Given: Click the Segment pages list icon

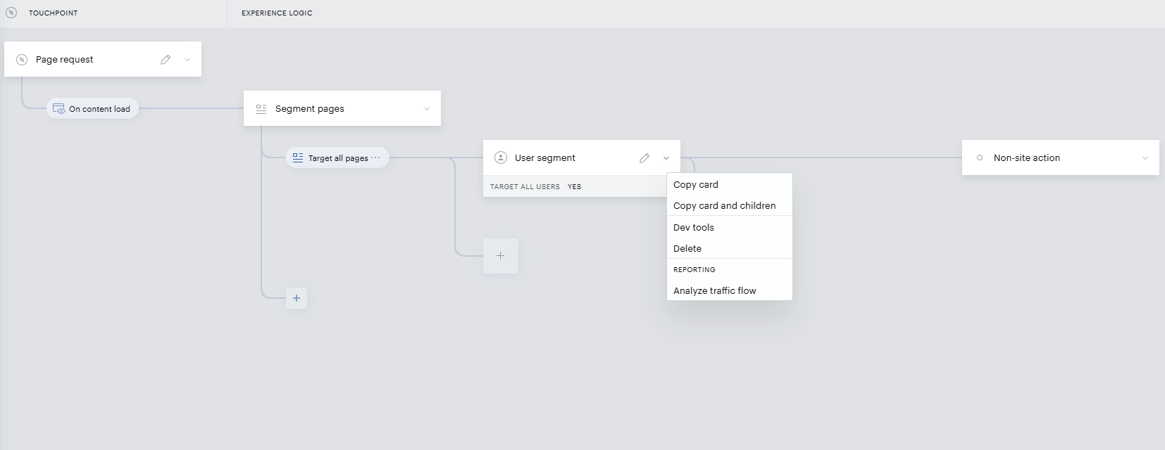Looking at the screenshot, I should (261, 109).
